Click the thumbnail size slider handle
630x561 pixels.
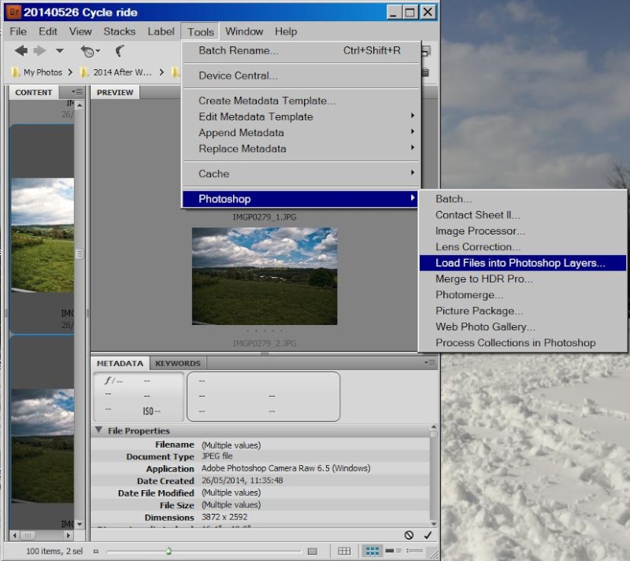click(x=169, y=552)
